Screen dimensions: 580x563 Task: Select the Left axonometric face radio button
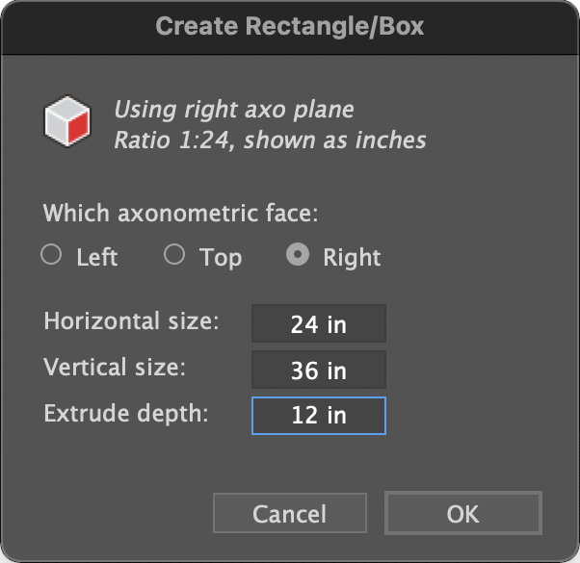tap(51, 254)
